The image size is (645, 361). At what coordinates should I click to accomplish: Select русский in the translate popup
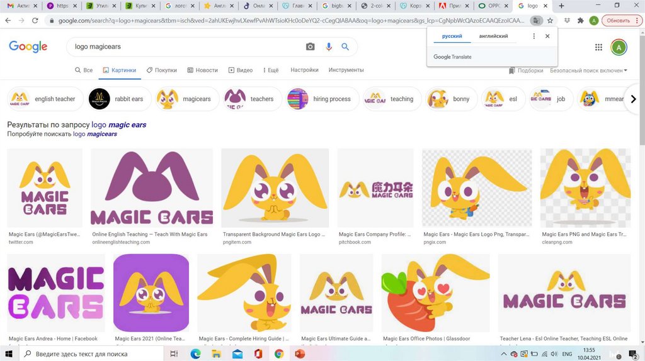[452, 36]
